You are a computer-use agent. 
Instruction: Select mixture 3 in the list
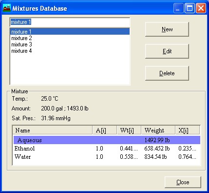click(70, 44)
